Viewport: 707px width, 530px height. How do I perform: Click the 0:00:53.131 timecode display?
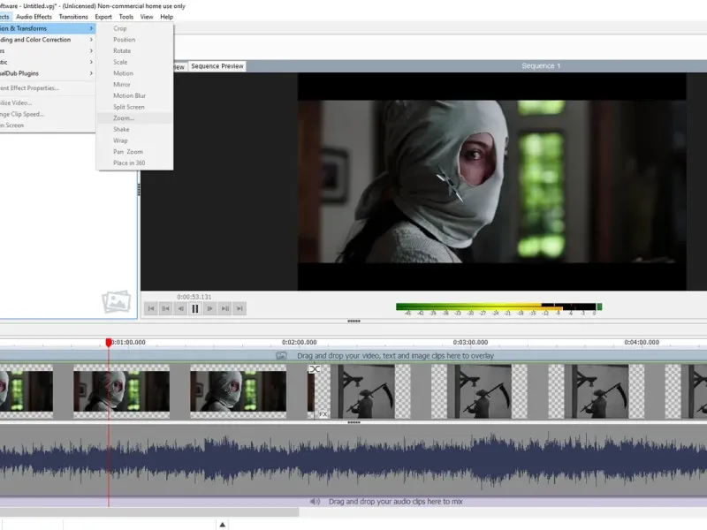(x=194, y=297)
